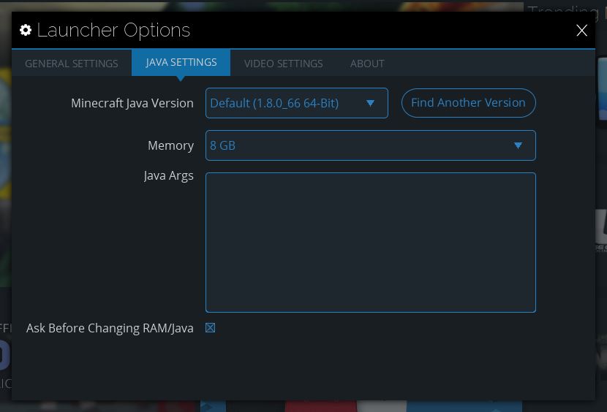Switch to the General Settings tab
The image size is (607, 412).
click(x=72, y=63)
